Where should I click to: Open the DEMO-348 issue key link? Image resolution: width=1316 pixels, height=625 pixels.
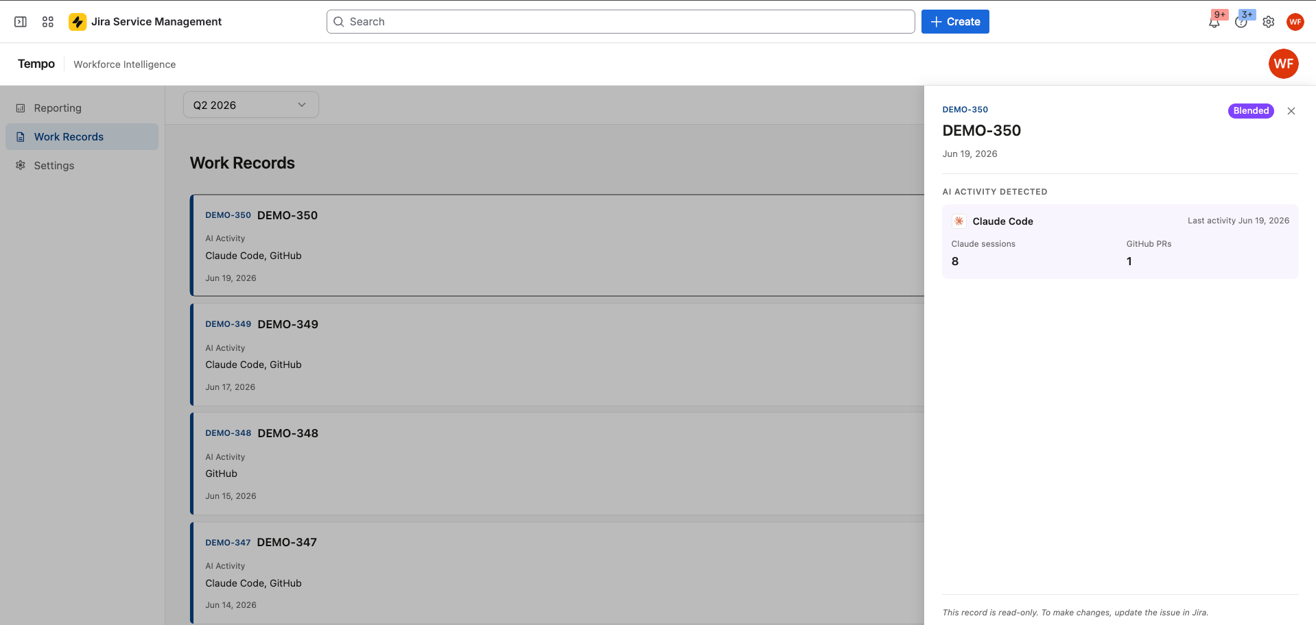coord(228,433)
